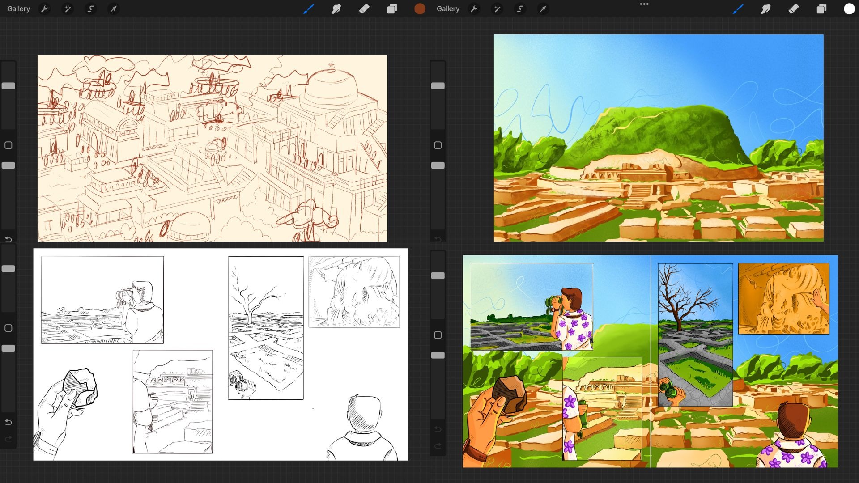Select the Eraser tool in left toolbar
The image size is (859, 483).
[364, 9]
